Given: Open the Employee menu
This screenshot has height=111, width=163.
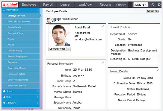Looking at the screenshot, I should 29,5.
